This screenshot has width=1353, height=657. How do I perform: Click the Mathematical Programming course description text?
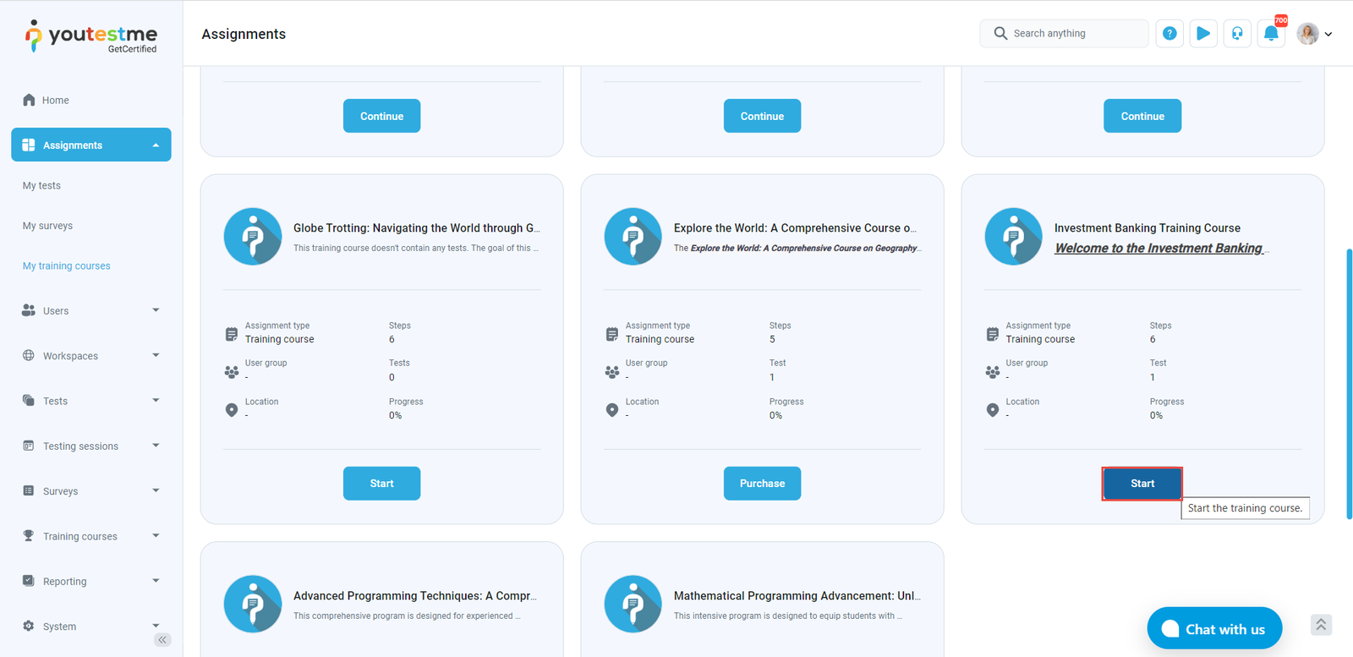tap(788, 616)
